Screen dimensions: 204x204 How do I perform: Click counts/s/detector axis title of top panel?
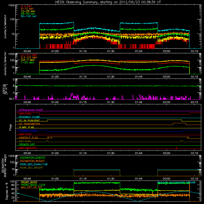click(5, 27)
